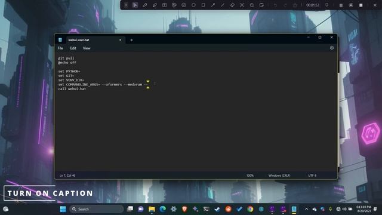Screen dimensions: 382x215
Task: Click the 'set VENV_DIR=' line
Action: 71,80
